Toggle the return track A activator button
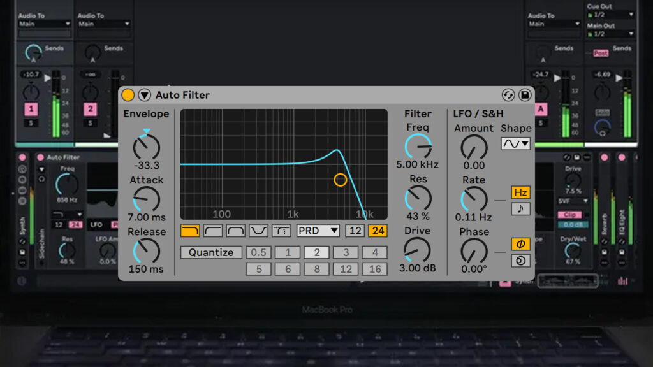 pyautogui.click(x=541, y=109)
